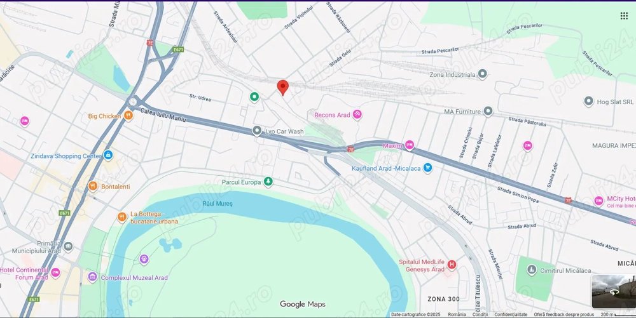Select the Bontalenti restaurant icon
Screen dimensions: 636x318
(93, 186)
